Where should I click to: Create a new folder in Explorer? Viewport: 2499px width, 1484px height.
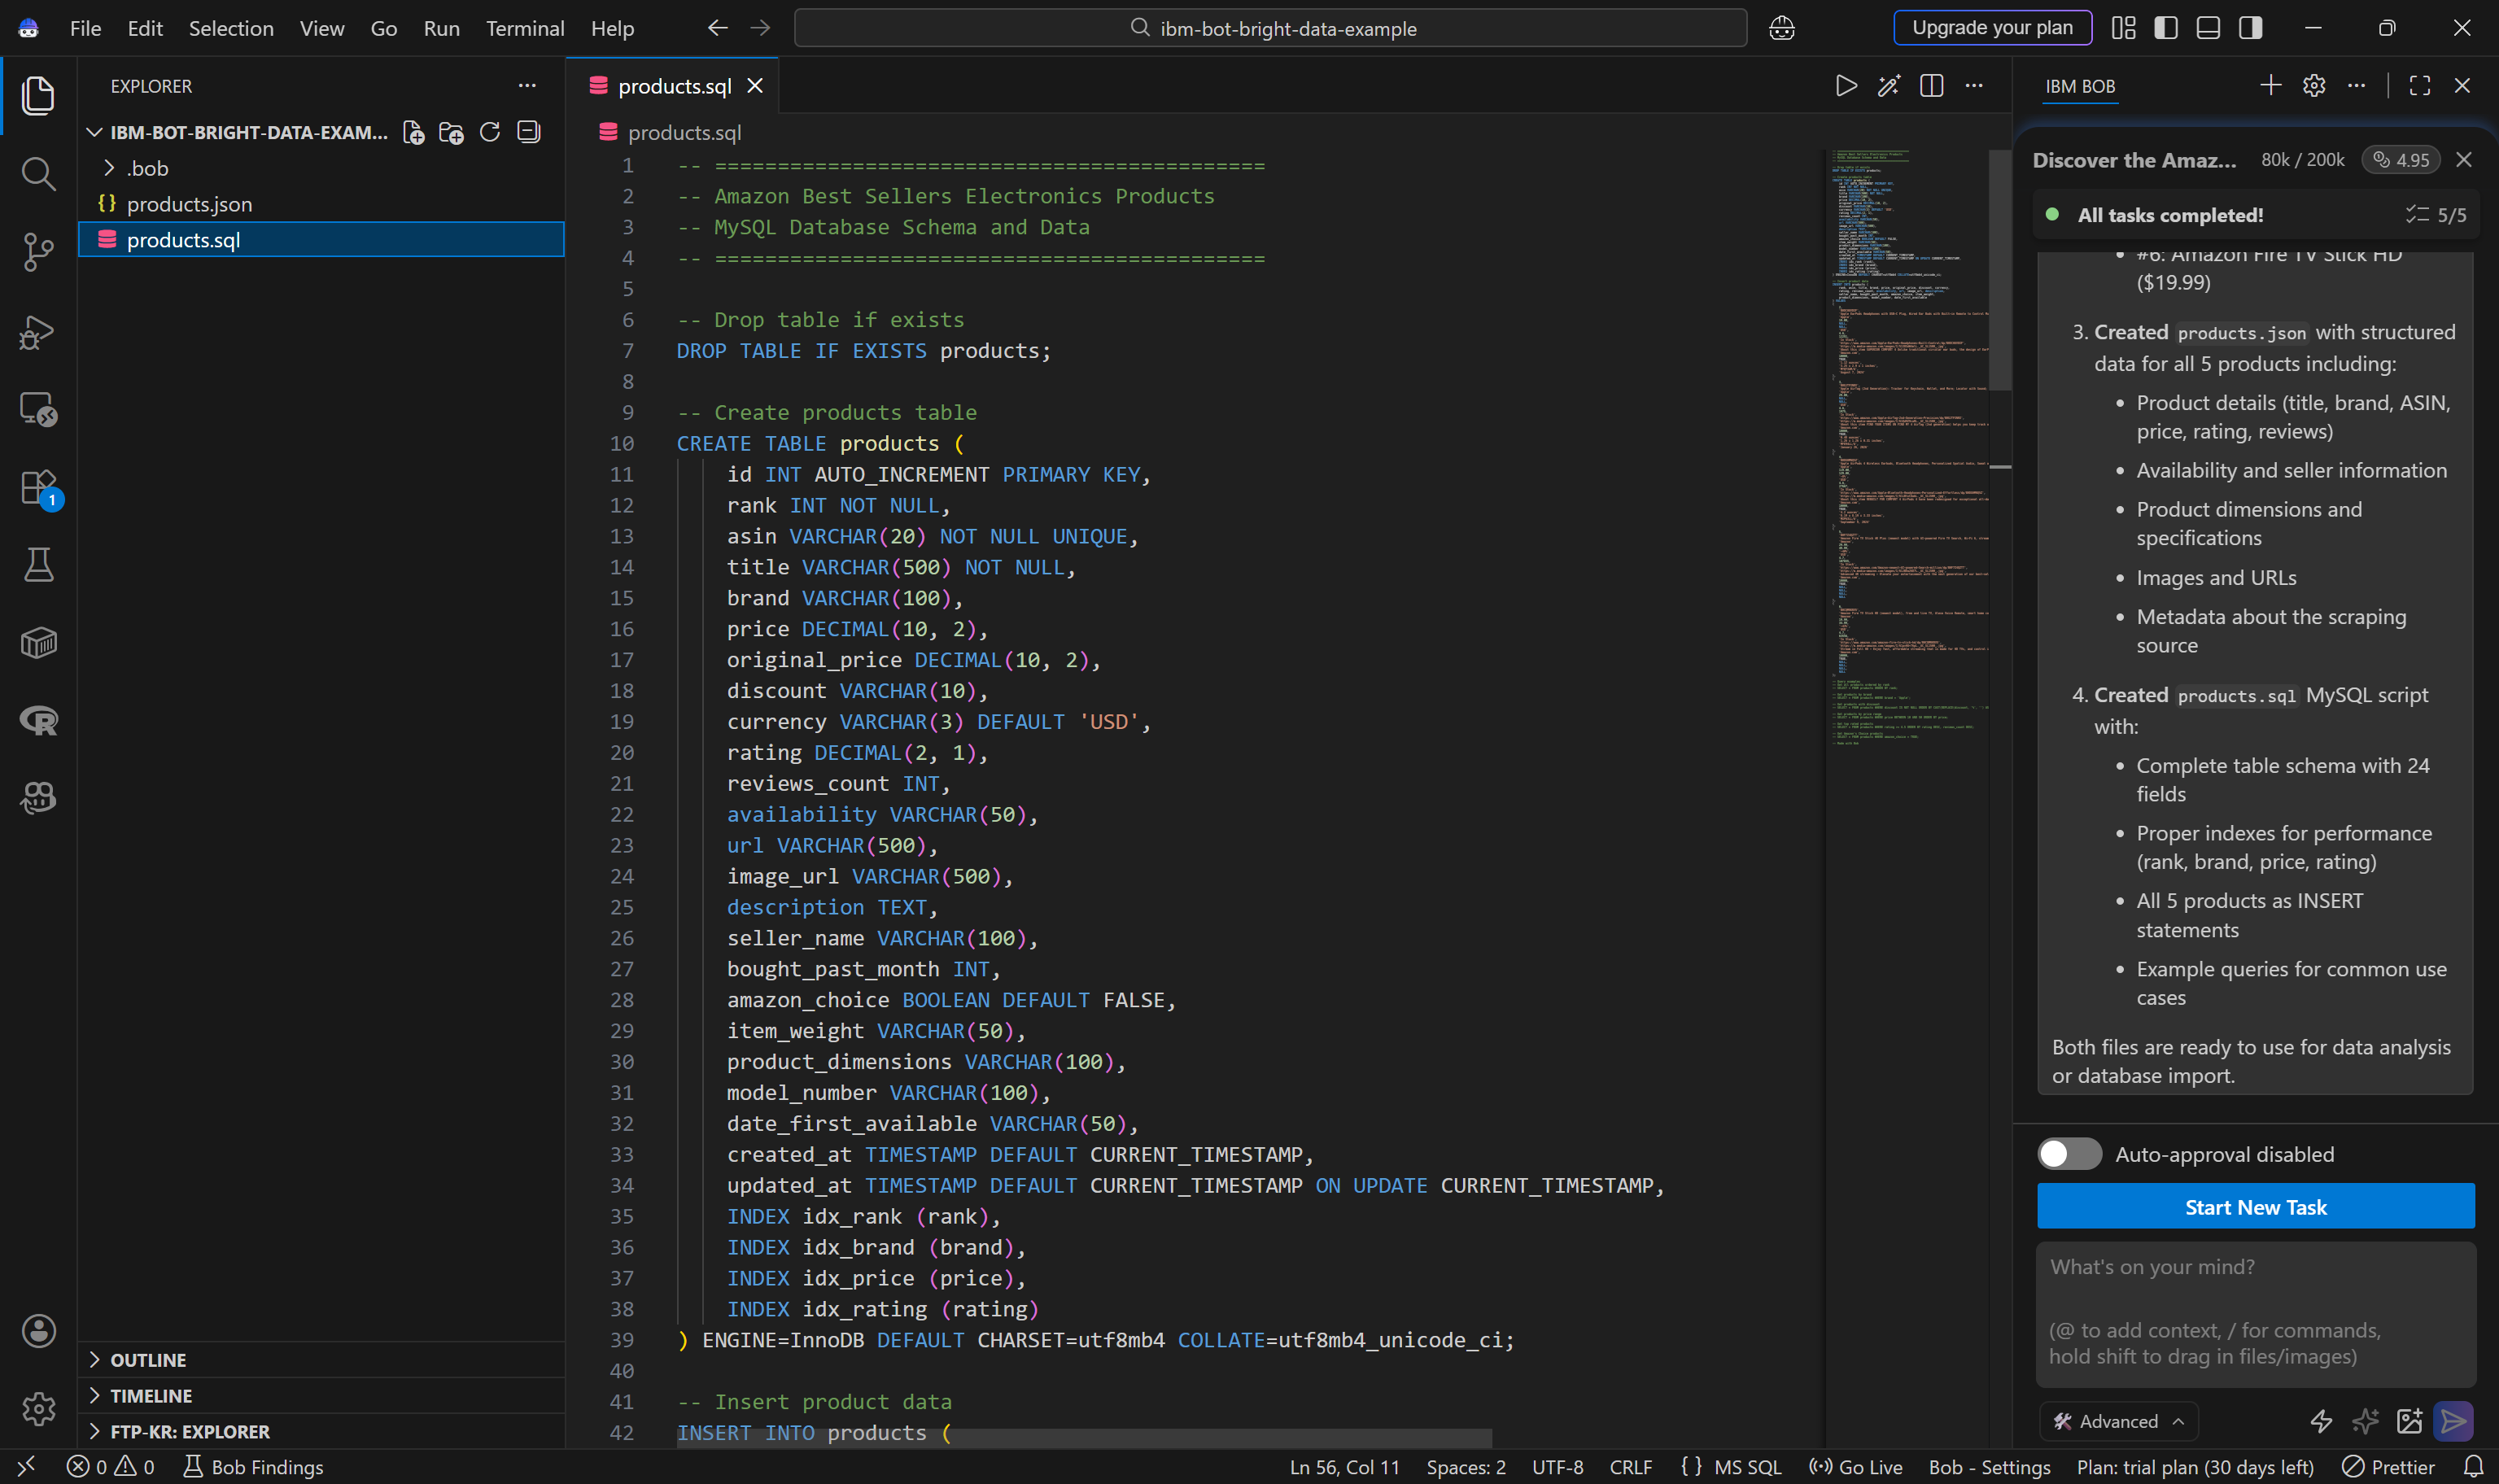point(451,132)
